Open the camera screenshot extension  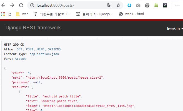(x=138, y=5)
